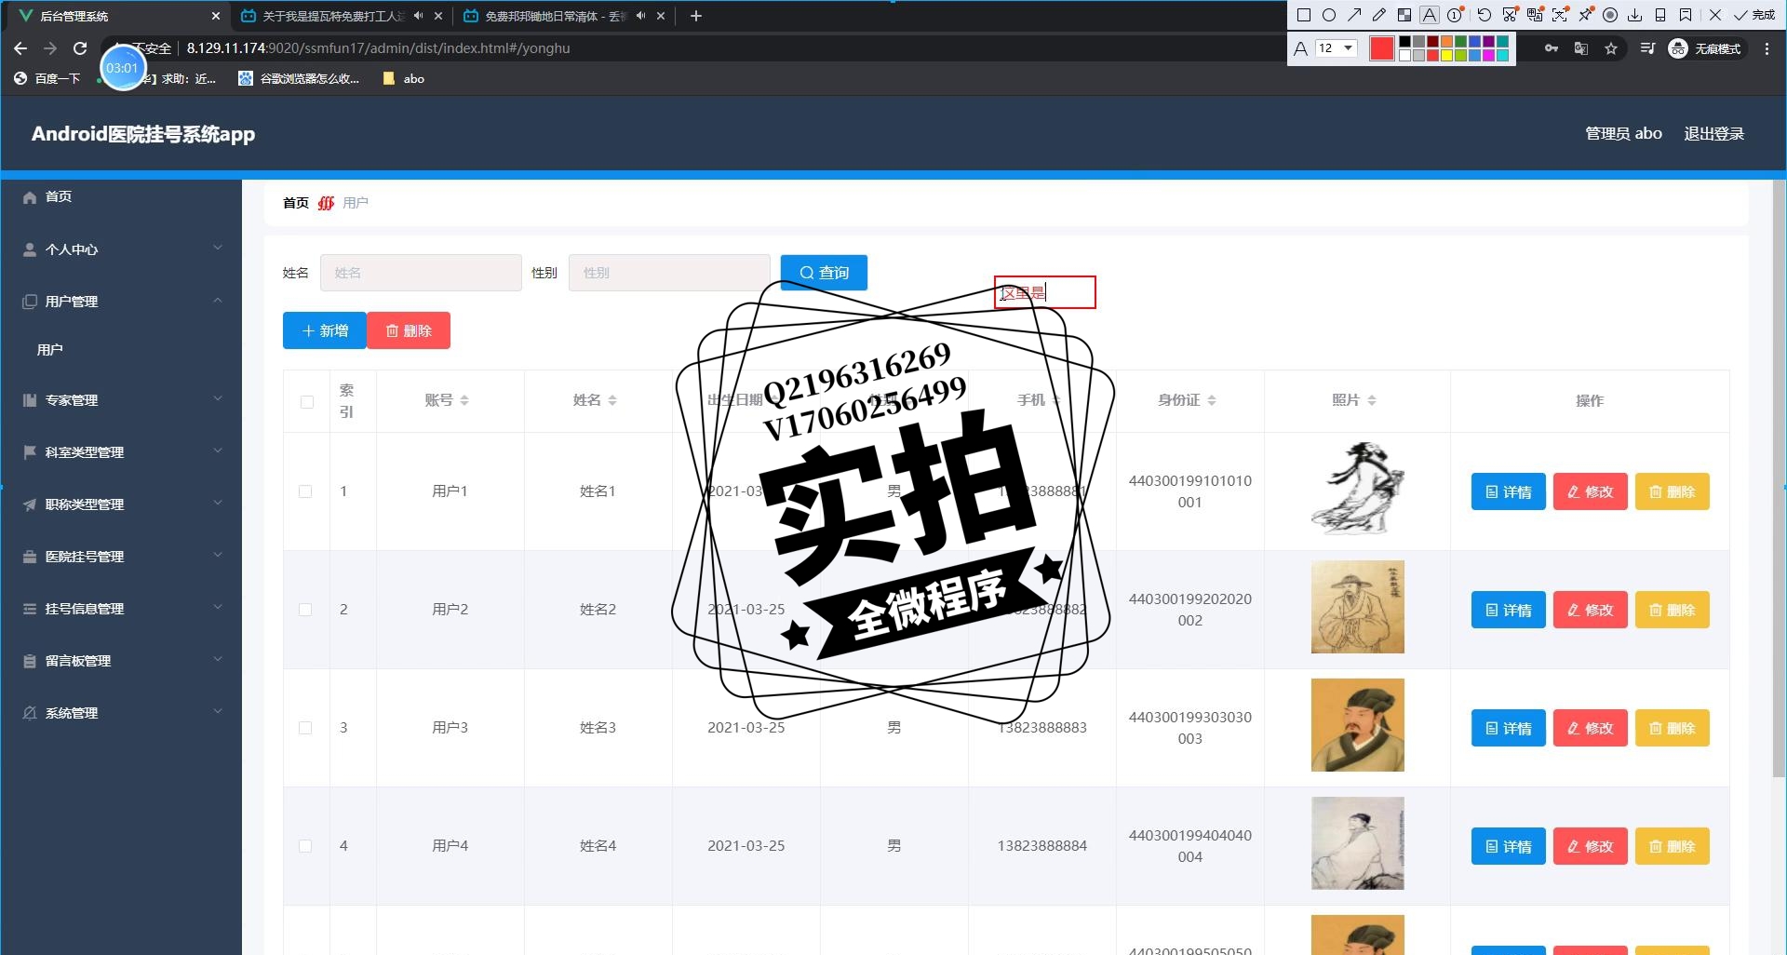Check the box for row 用户4

(305, 846)
